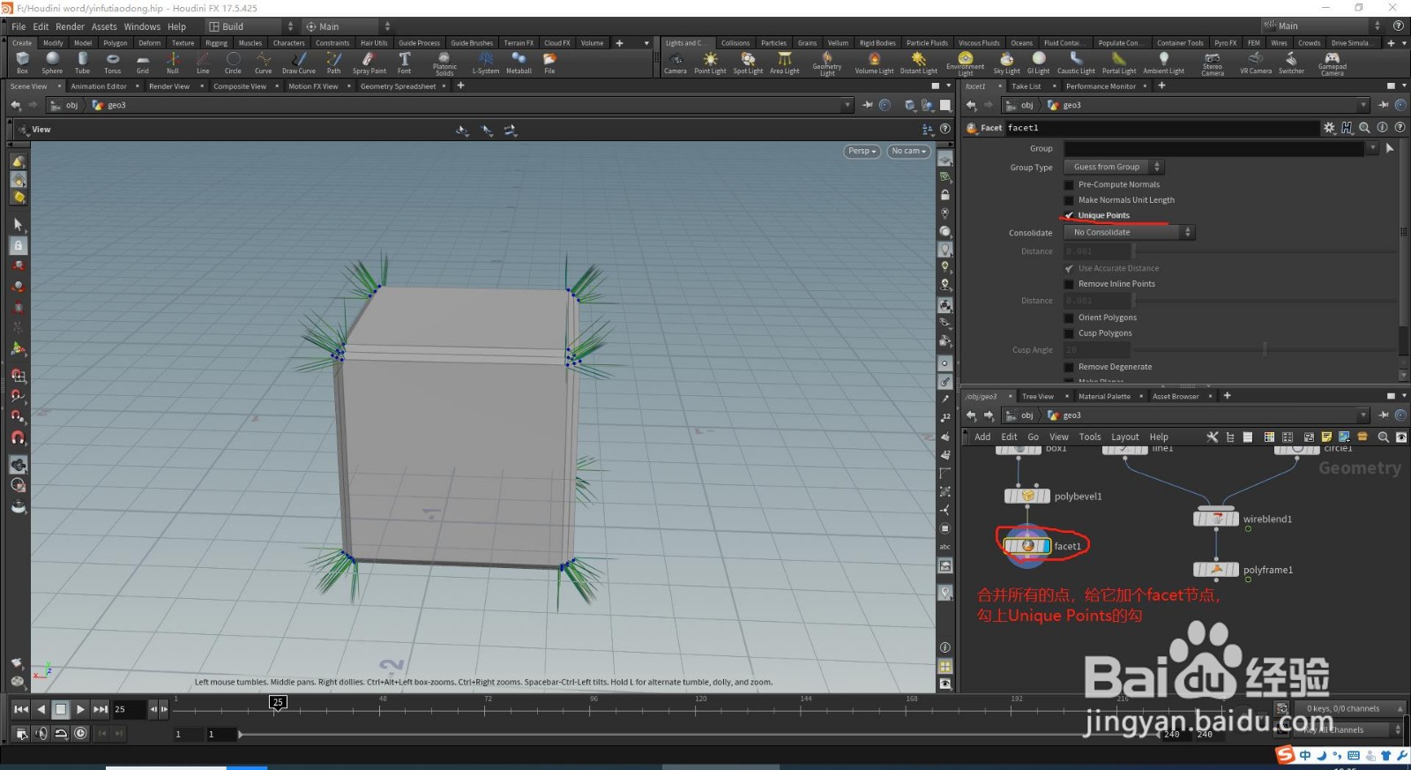The image size is (1411, 770).
Task: Select the File shelf tool
Action: pyautogui.click(x=549, y=63)
